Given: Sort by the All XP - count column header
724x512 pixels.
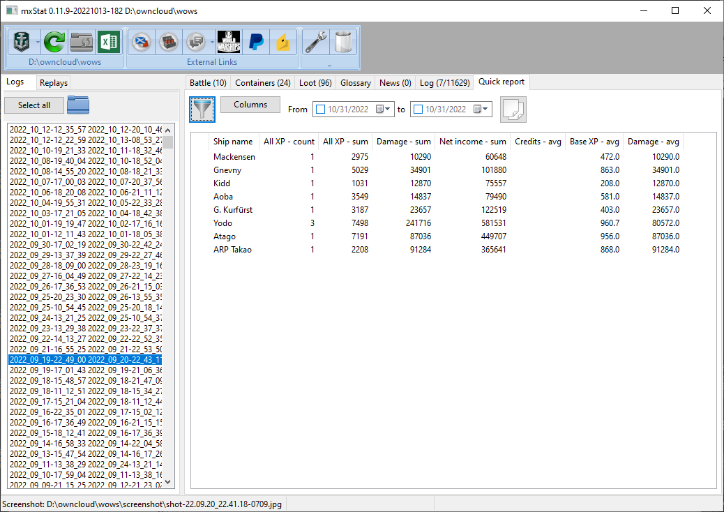Looking at the screenshot, I should [289, 142].
